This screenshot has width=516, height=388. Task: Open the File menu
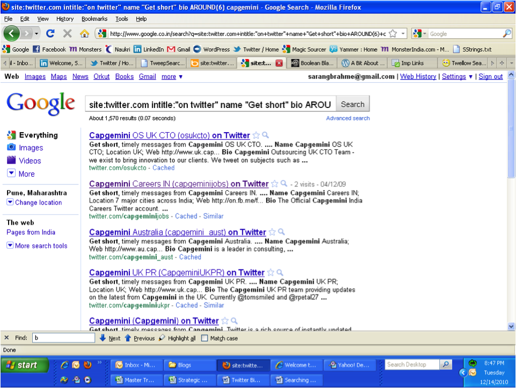(8, 19)
